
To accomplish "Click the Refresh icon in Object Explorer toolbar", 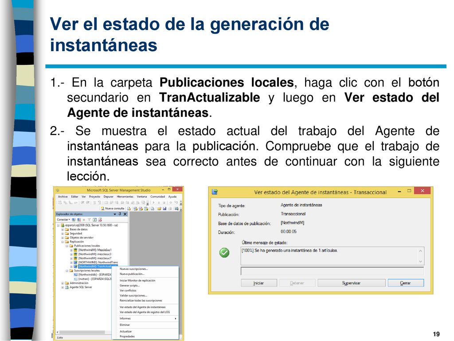I will (x=95, y=219).
